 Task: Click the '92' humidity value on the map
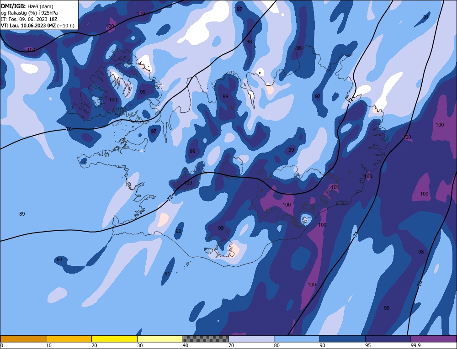(178, 231)
